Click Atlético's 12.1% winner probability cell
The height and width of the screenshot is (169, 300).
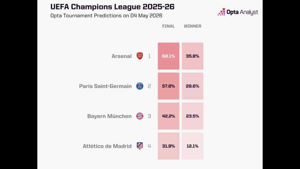pos(193,146)
